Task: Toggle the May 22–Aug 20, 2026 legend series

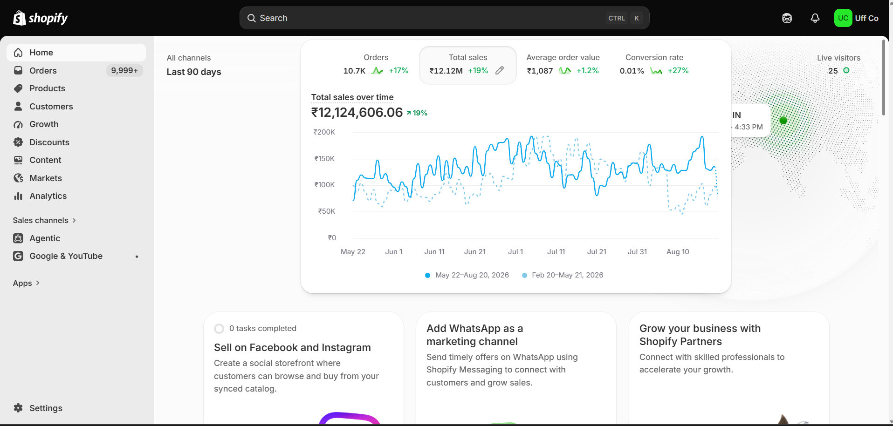Action: tap(467, 275)
